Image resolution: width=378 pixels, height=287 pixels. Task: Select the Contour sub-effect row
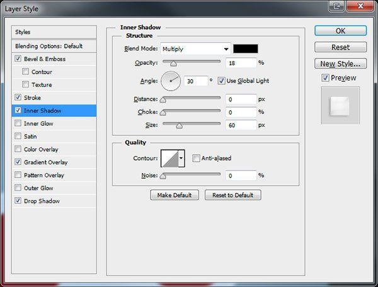(54, 72)
